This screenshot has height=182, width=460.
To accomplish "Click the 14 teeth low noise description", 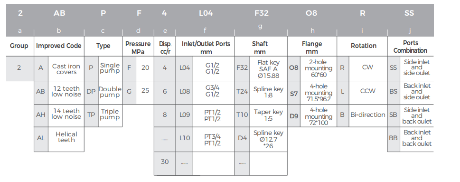I will 66,114.
